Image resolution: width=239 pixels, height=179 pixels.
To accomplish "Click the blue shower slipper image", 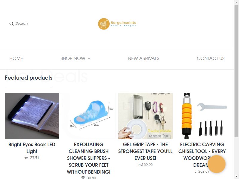I will coord(89,116).
